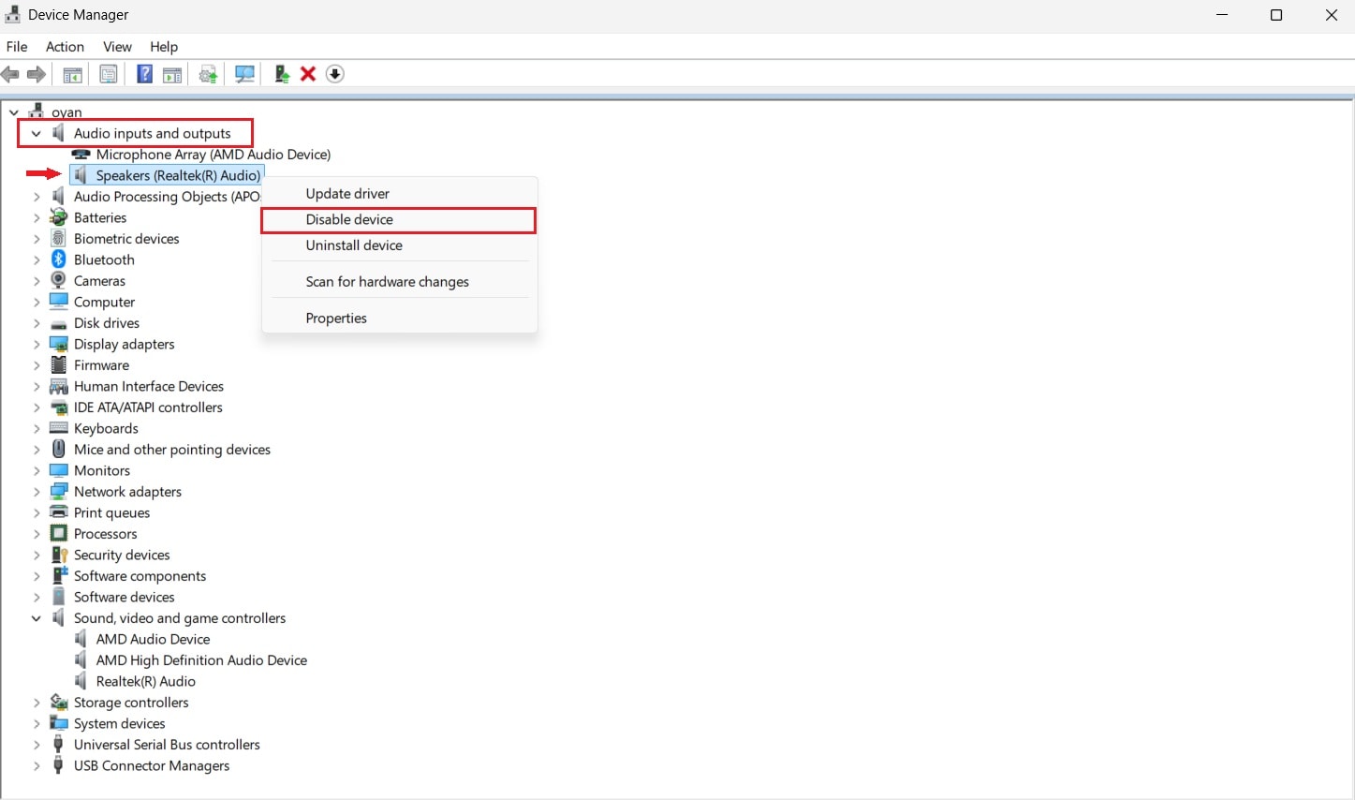
Task: Open the Properties sheet toolbar icon
Action: 109,74
